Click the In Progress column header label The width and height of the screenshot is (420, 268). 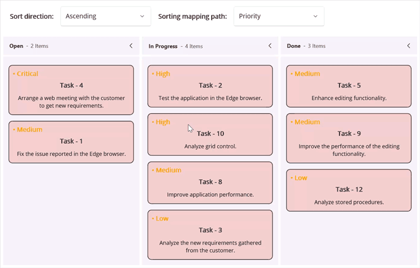coord(163,46)
